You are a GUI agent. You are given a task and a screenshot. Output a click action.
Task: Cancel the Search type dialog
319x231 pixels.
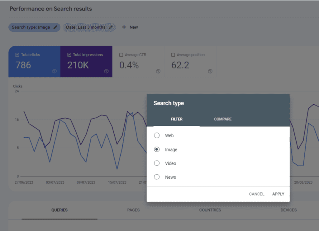[x=256, y=194]
